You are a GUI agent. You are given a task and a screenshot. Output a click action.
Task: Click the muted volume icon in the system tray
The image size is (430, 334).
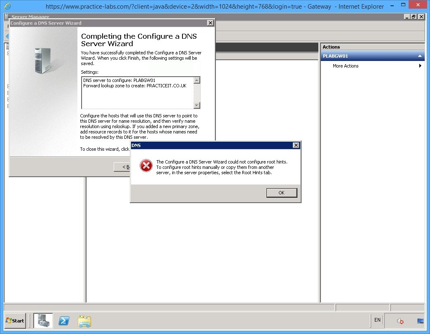click(399, 321)
